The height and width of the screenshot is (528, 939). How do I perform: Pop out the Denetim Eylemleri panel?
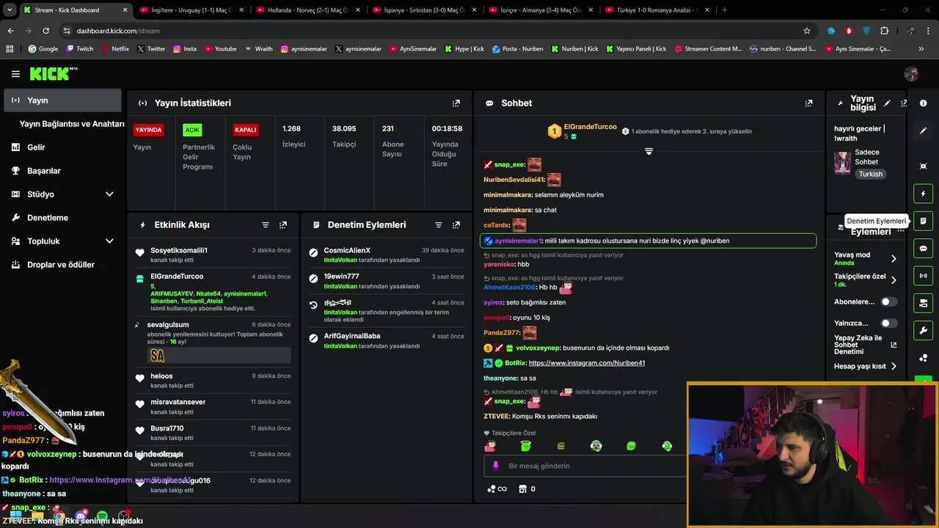click(456, 225)
